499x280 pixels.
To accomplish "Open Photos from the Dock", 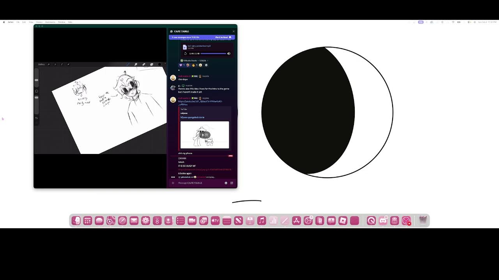I will tap(145, 221).
